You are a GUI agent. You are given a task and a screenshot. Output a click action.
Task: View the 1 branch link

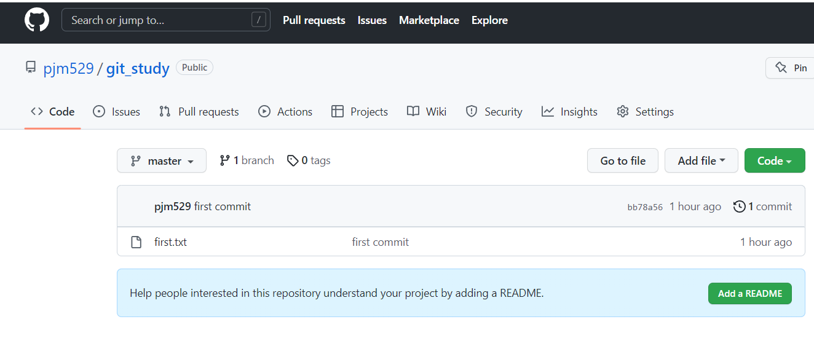coord(247,160)
